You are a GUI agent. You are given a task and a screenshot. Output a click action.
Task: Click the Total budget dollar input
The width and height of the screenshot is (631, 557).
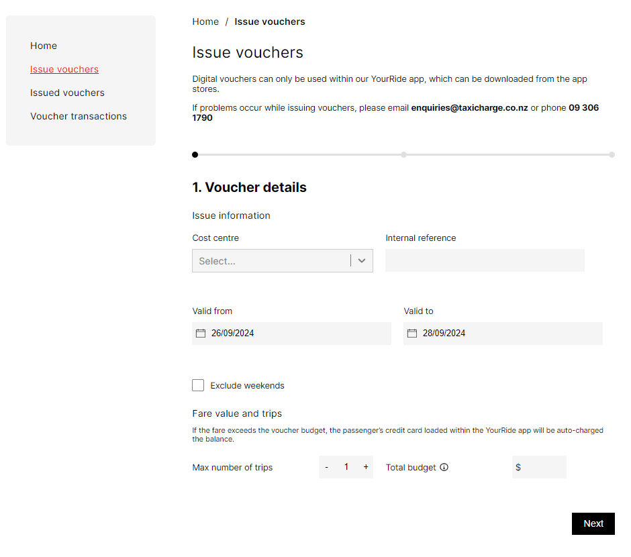(544, 467)
